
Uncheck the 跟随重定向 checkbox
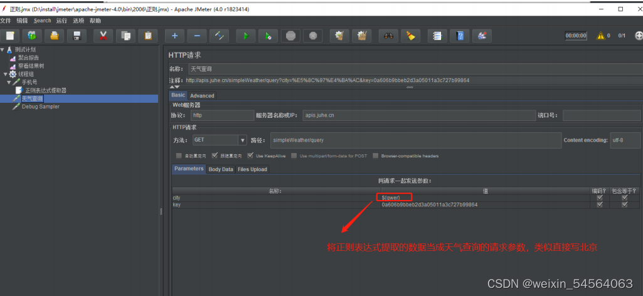(x=215, y=156)
